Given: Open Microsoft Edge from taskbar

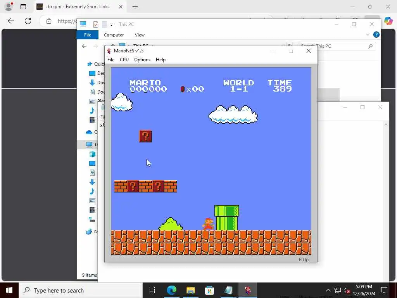Looking at the screenshot, I should point(172,290).
